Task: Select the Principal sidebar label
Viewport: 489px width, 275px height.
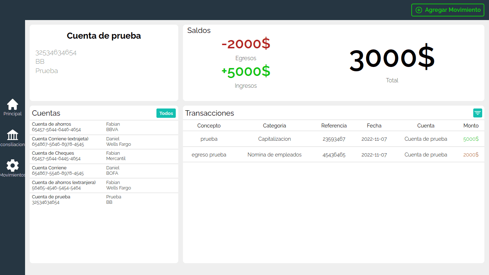Action: click(13, 114)
